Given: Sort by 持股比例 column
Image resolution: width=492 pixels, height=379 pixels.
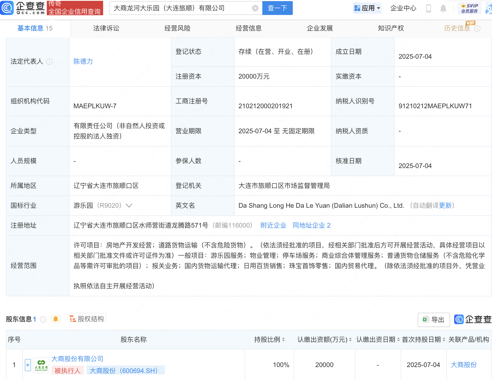Looking at the screenshot, I should click(283, 340).
